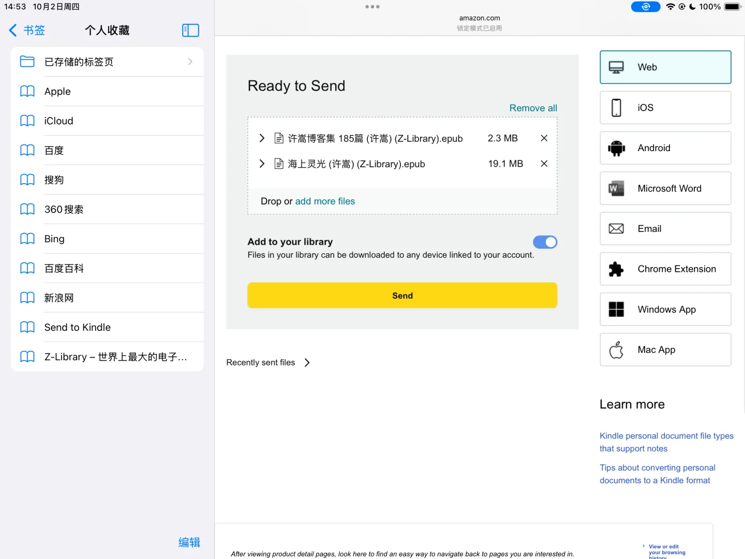Tap the battery status icon

point(733,7)
